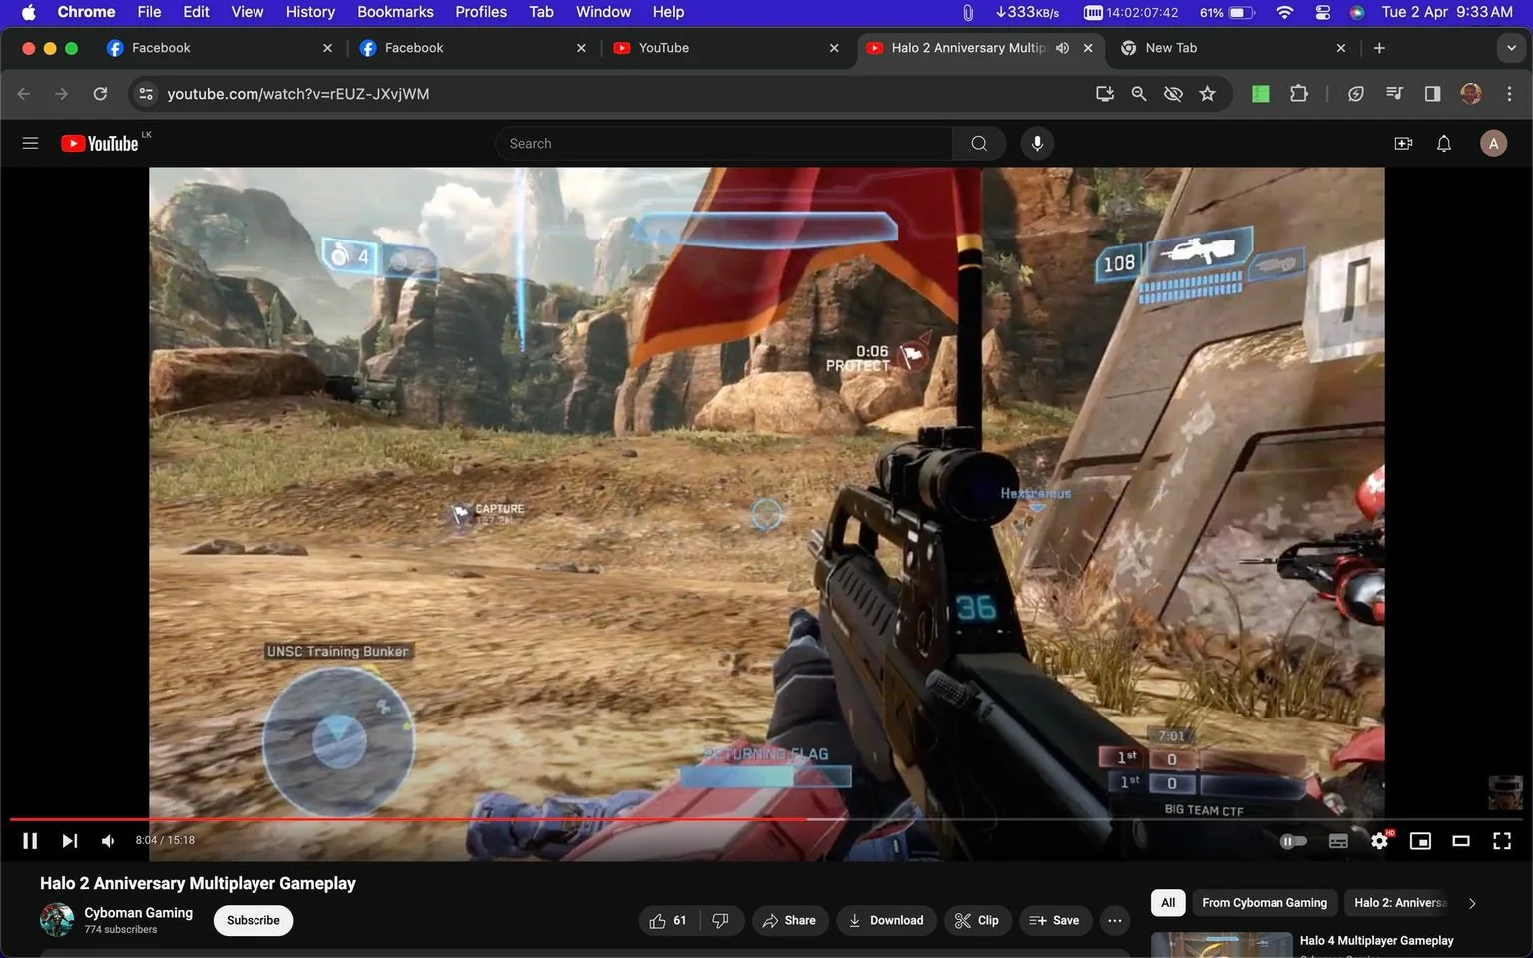Open Cyboman Gaming channel avatar
The image size is (1533, 958).
[57, 919]
